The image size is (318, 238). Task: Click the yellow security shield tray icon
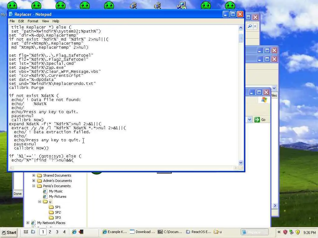[x=298, y=232]
